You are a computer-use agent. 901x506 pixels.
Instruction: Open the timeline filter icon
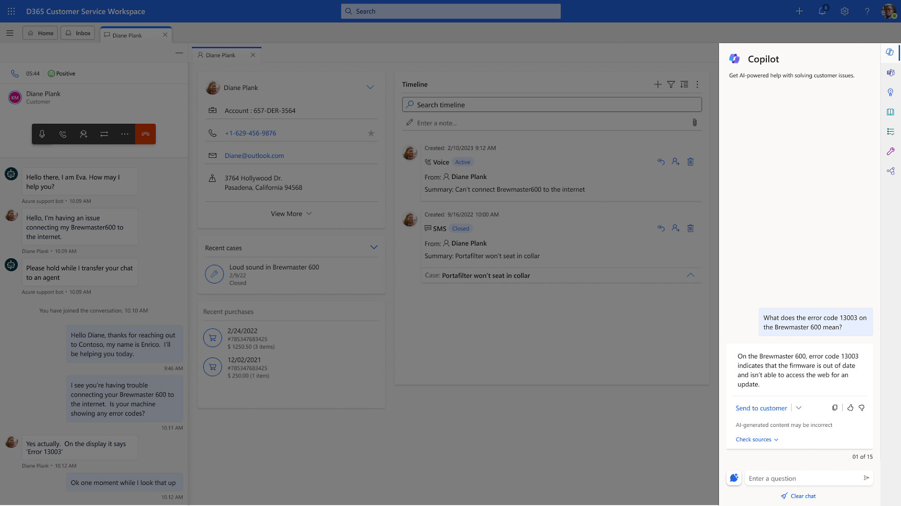coord(671,84)
